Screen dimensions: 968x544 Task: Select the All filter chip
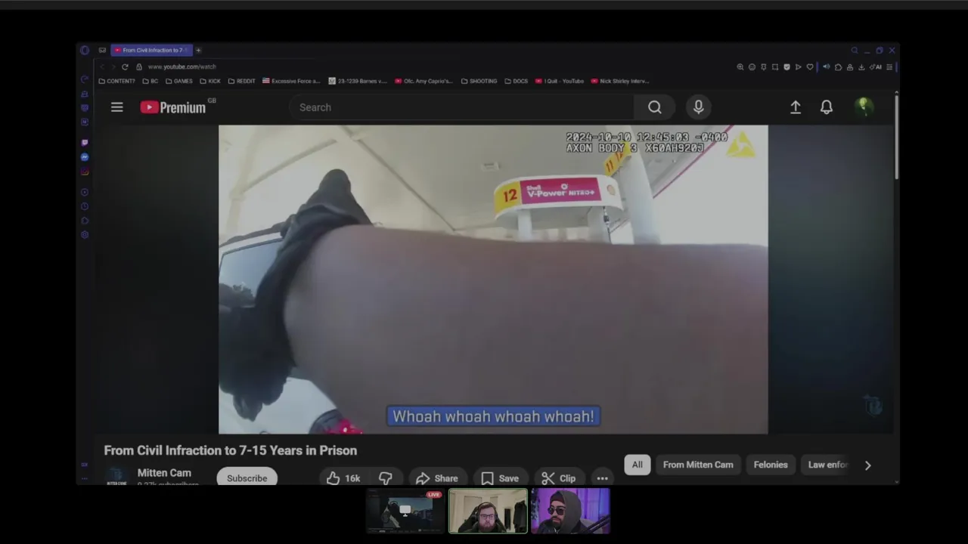637,465
